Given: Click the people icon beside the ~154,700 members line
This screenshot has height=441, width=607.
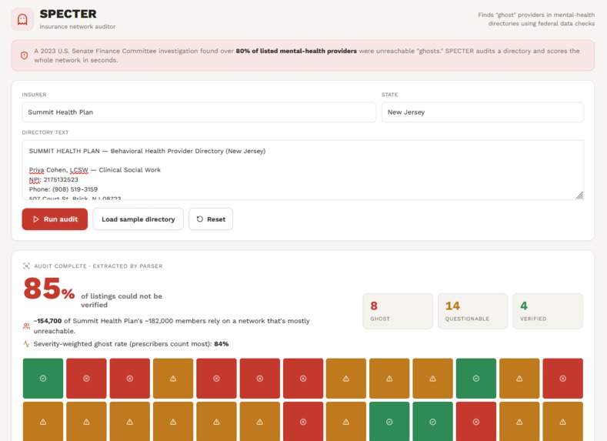Looking at the screenshot, I should [26, 326].
